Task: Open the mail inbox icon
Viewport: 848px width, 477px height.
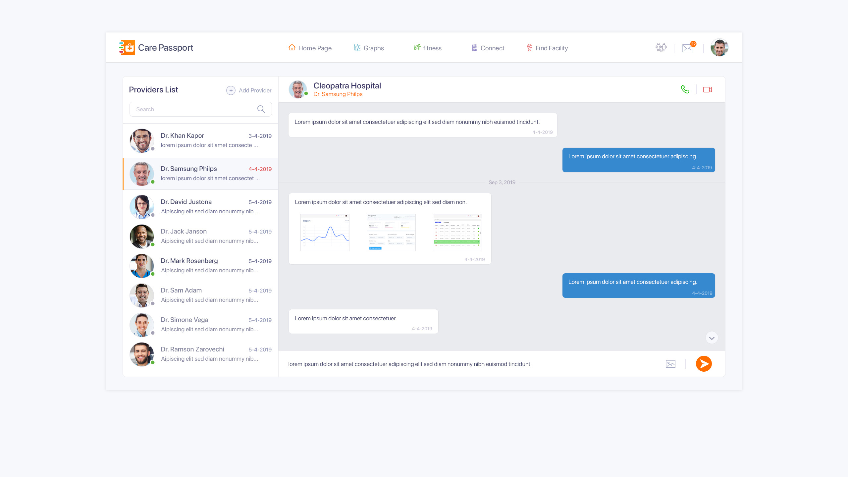Action: coord(687,48)
